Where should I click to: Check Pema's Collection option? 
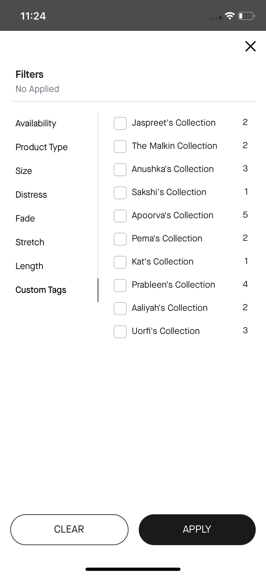point(120,239)
